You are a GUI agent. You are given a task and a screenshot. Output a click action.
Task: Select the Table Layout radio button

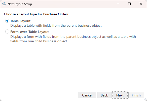point(7,21)
